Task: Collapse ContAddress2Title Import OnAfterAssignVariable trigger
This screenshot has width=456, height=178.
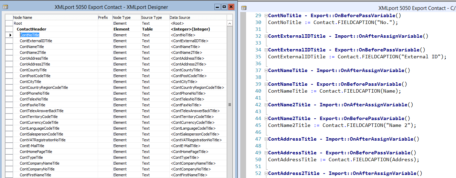Action: (x=266, y=173)
